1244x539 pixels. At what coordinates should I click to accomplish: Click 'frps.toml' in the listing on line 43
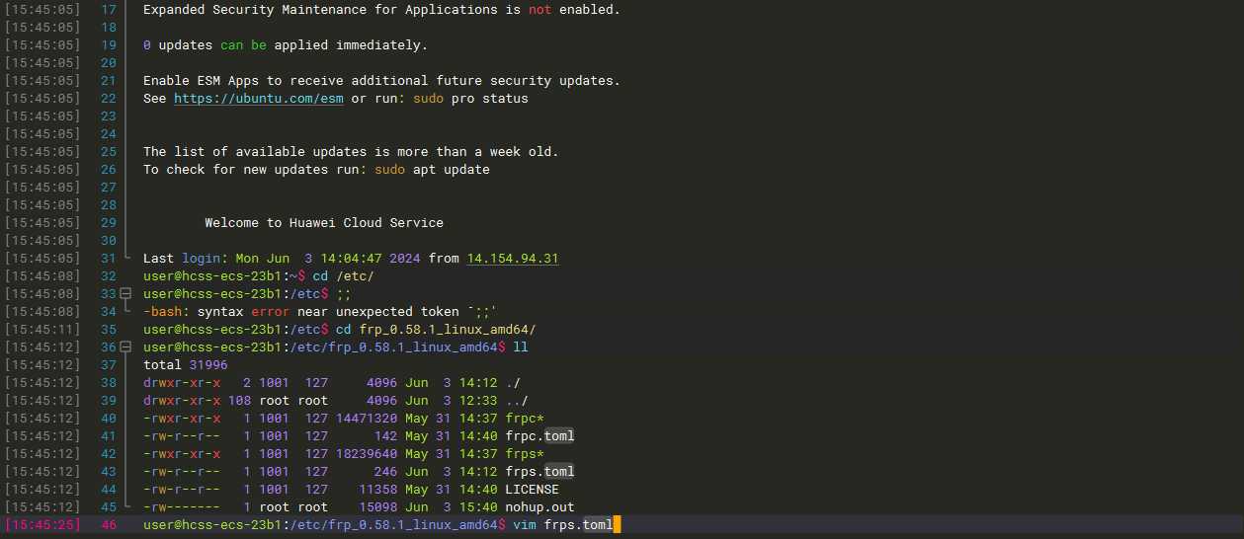tap(539, 472)
